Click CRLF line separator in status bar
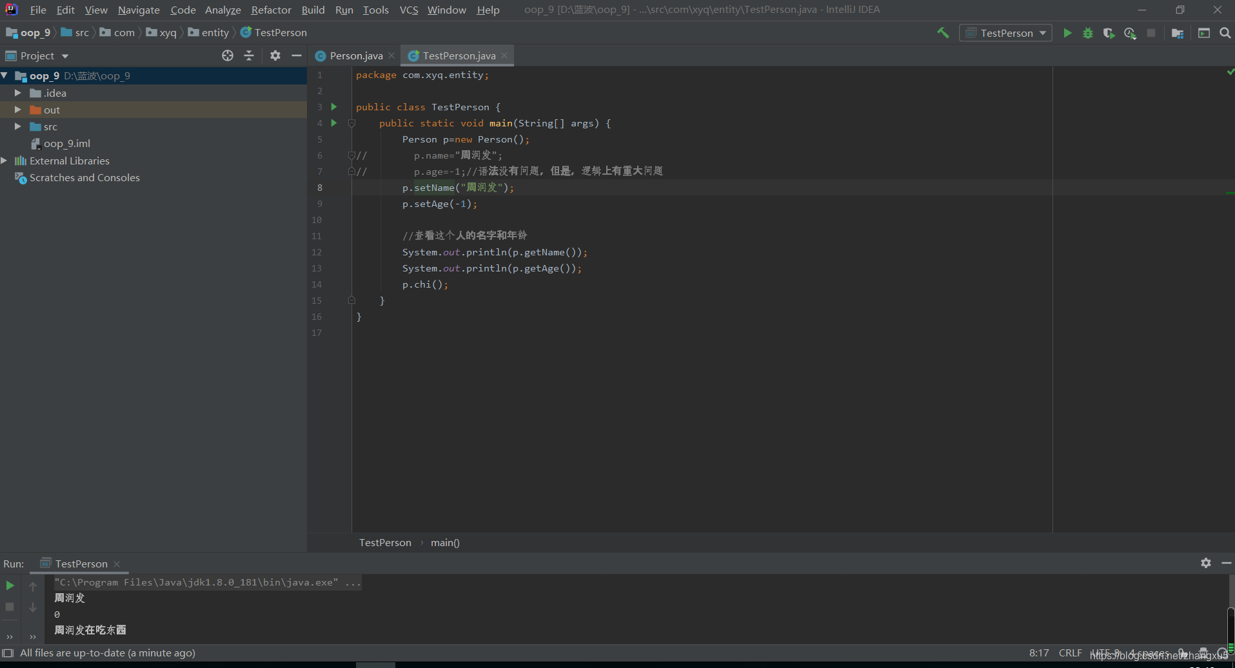Screen dimensions: 1235x668 (1070, 653)
